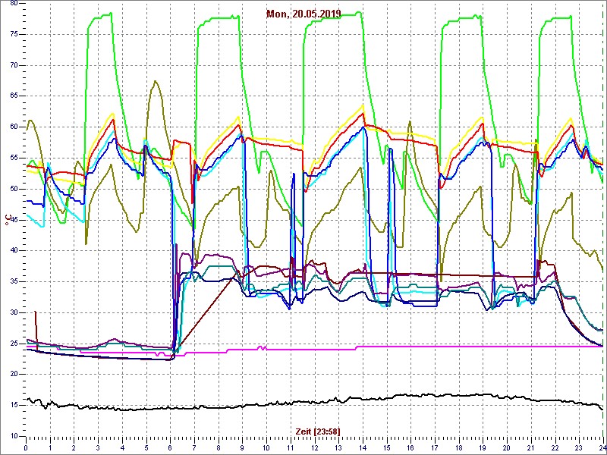The width and height of the screenshot is (607, 455).
Task: Click the 55 tick label on the temperature axis
Action: [x=14, y=158]
